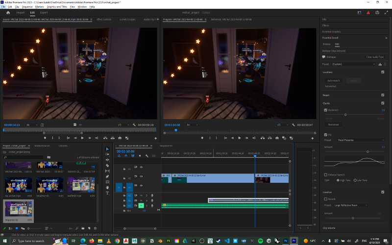Toggle Loudness section checkbox
This screenshot has height=245, width=392.
point(383,72)
